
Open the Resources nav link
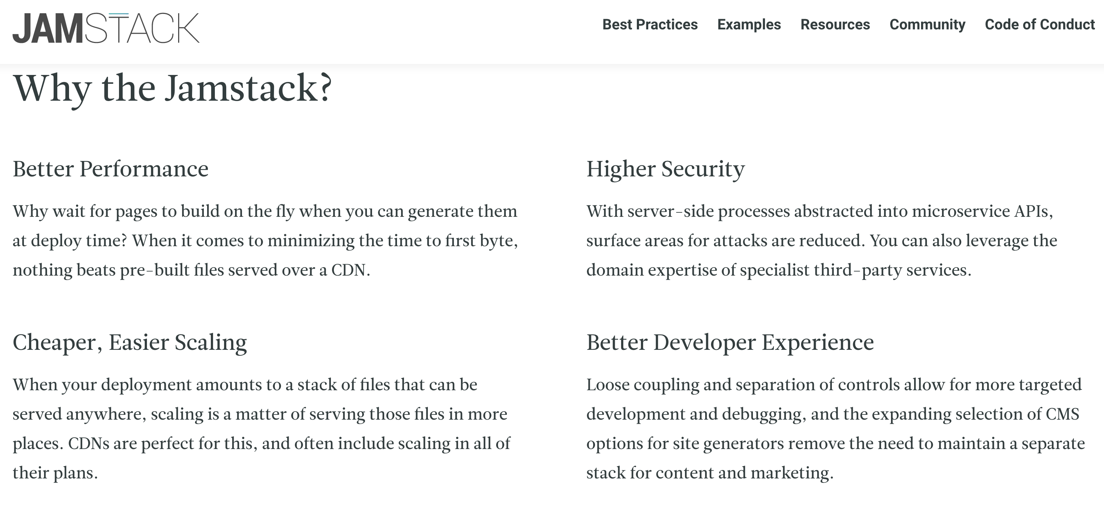835,25
